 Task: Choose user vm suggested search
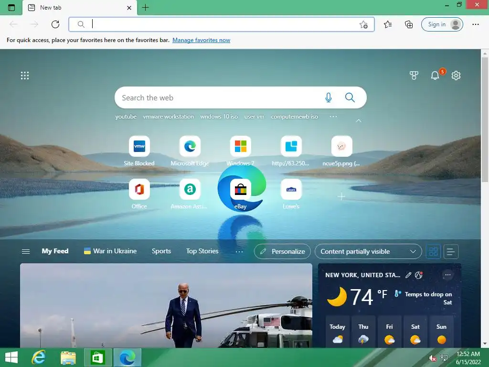coord(254,117)
